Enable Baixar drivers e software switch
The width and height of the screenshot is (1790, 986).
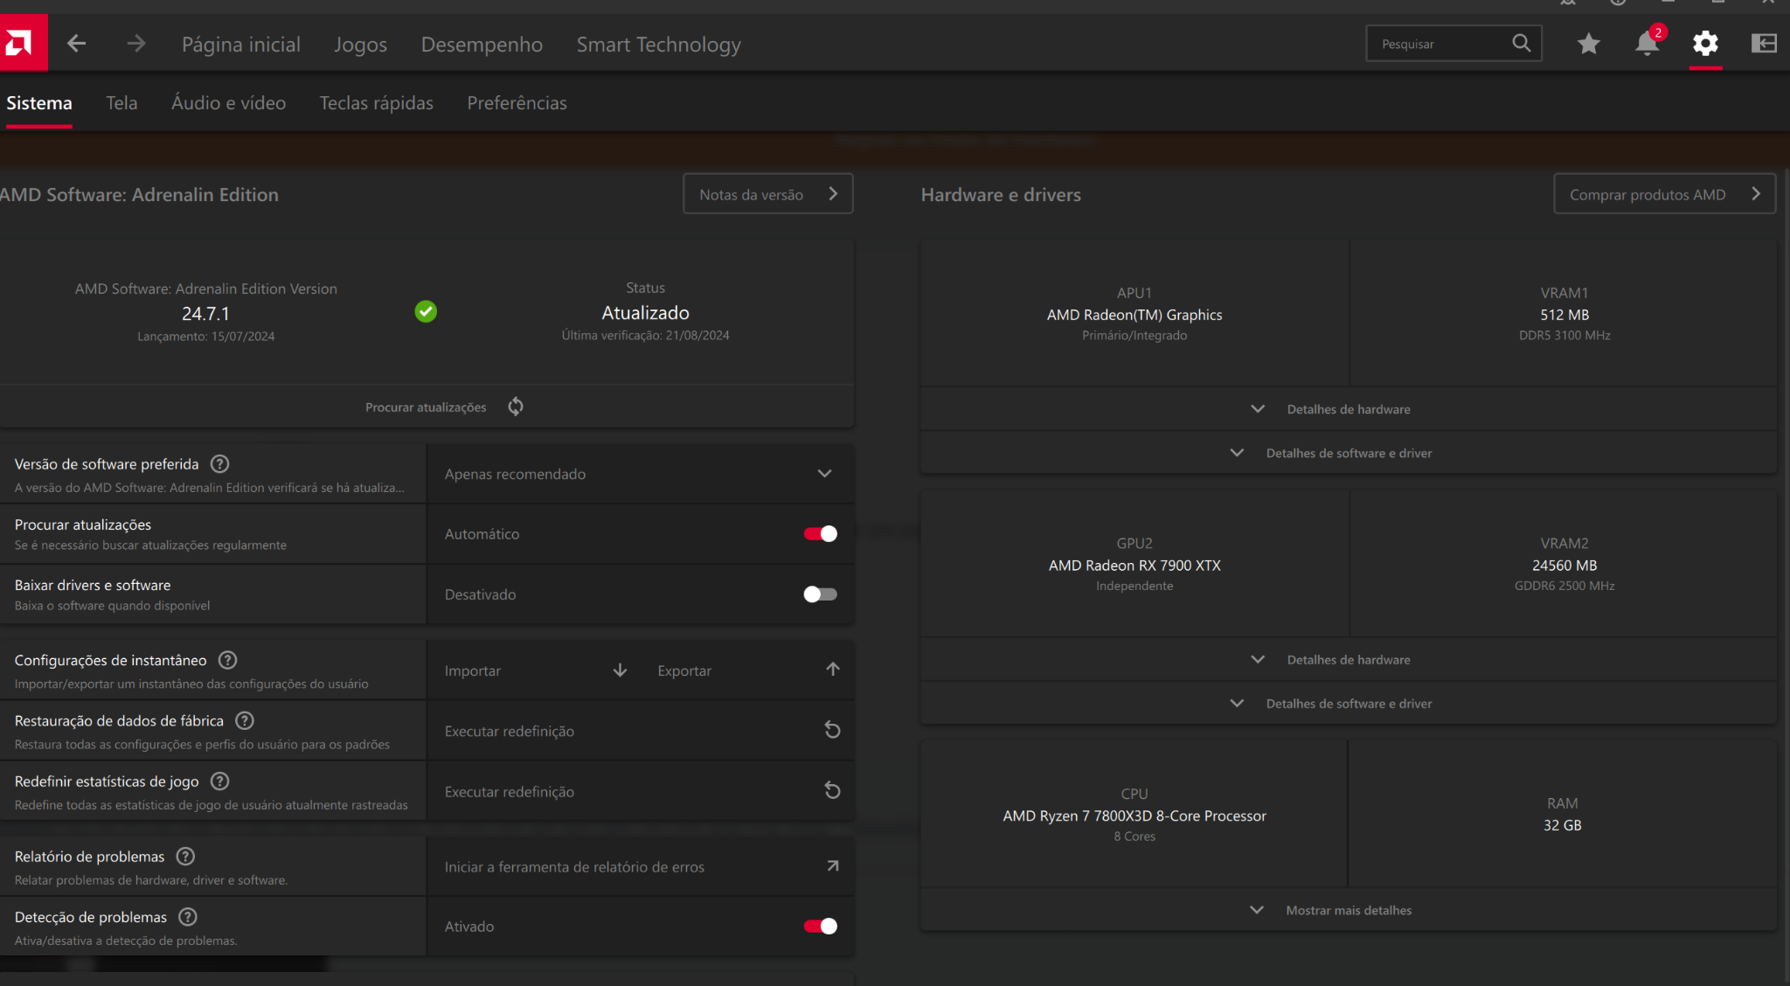click(x=821, y=594)
